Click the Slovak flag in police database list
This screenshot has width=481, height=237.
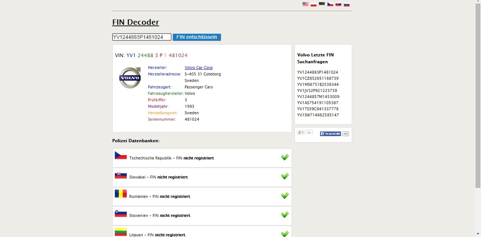click(121, 175)
